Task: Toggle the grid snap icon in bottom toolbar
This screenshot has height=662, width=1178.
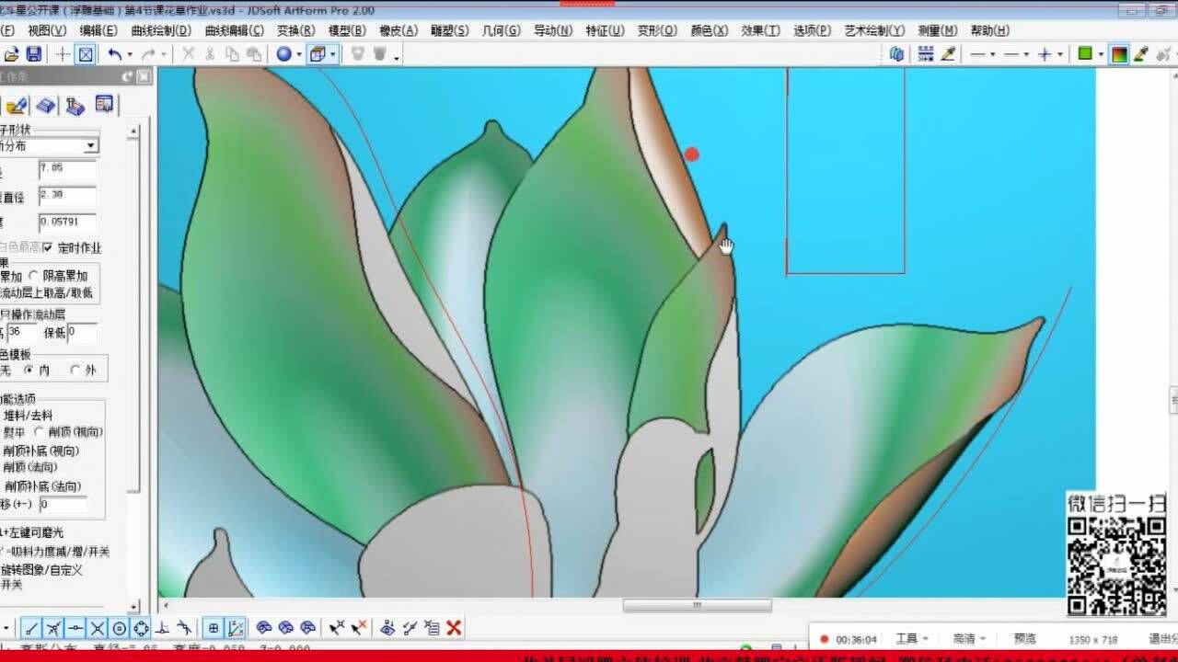Action: pyautogui.click(x=214, y=628)
